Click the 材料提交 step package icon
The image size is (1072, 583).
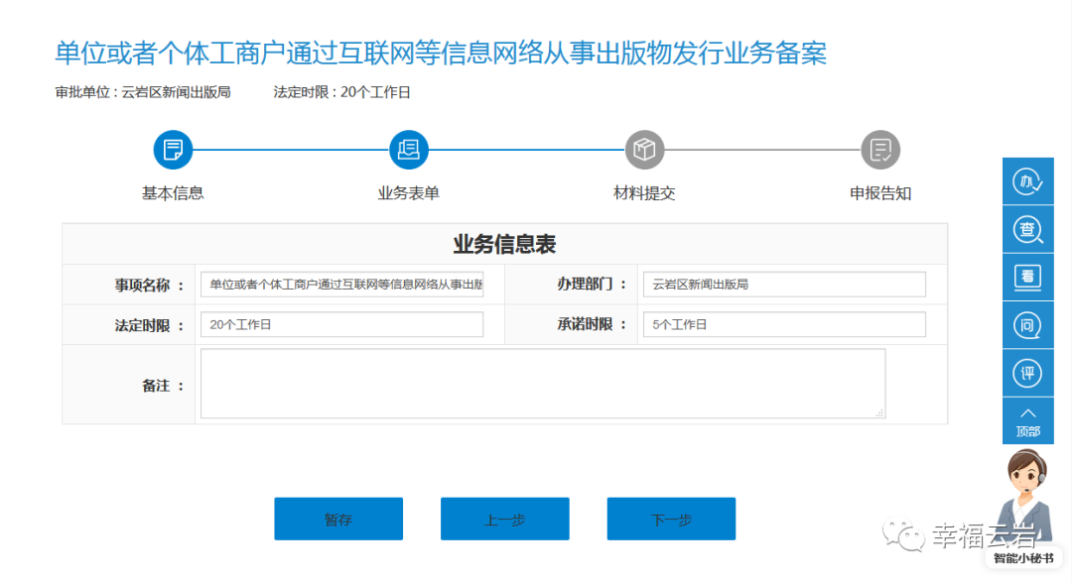coord(644,149)
